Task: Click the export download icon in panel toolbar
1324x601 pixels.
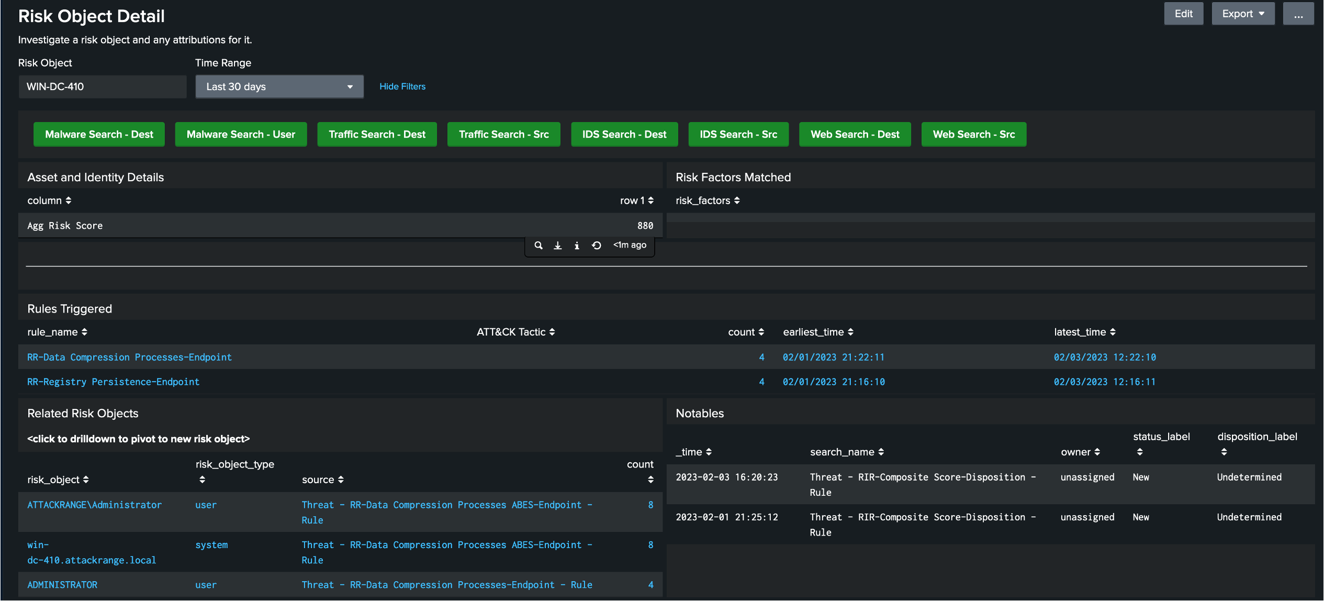Action: (x=558, y=245)
